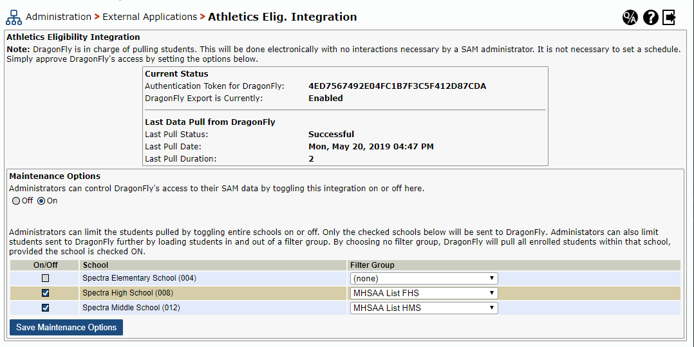Open Filter Group dropdown for Elementary School
The height and width of the screenshot is (347, 694).
(424, 279)
